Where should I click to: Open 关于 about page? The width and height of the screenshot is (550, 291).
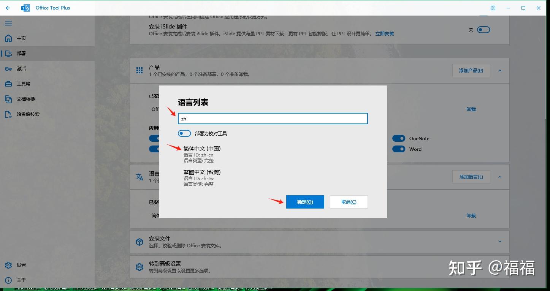(x=47, y=280)
